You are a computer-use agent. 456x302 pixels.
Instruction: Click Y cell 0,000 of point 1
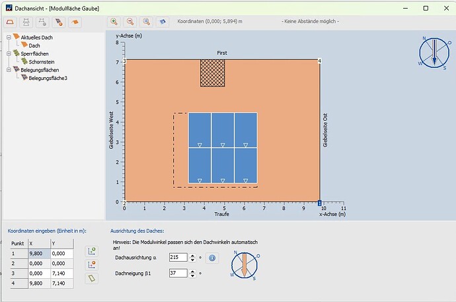61,254
